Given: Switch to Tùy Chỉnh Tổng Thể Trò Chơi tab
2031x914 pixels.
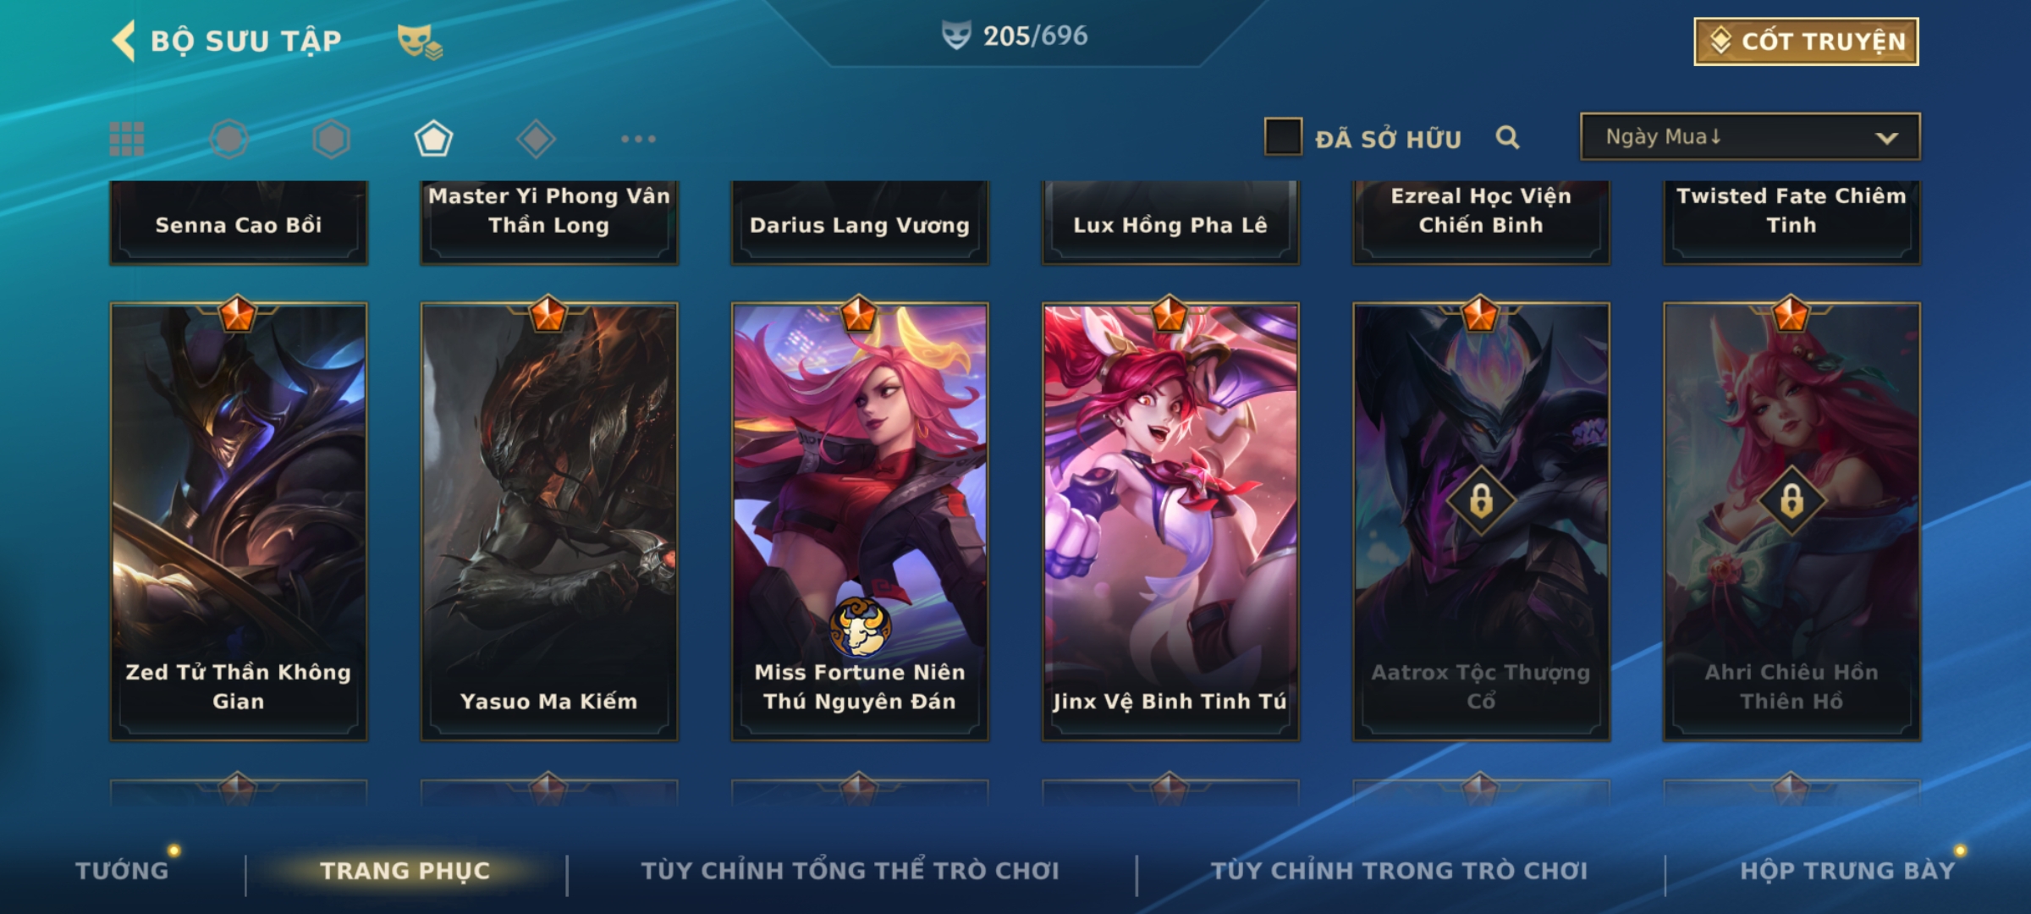Looking at the screenshot, I should pyautogui.click(x=850, y=871).
